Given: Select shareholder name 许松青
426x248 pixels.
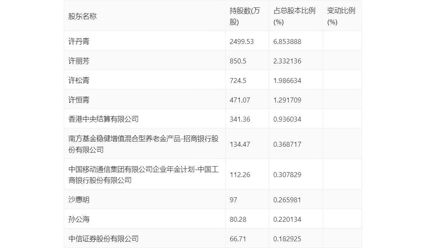Looking at the screenshot, I should pyautogui.click(x=79, y=80).
